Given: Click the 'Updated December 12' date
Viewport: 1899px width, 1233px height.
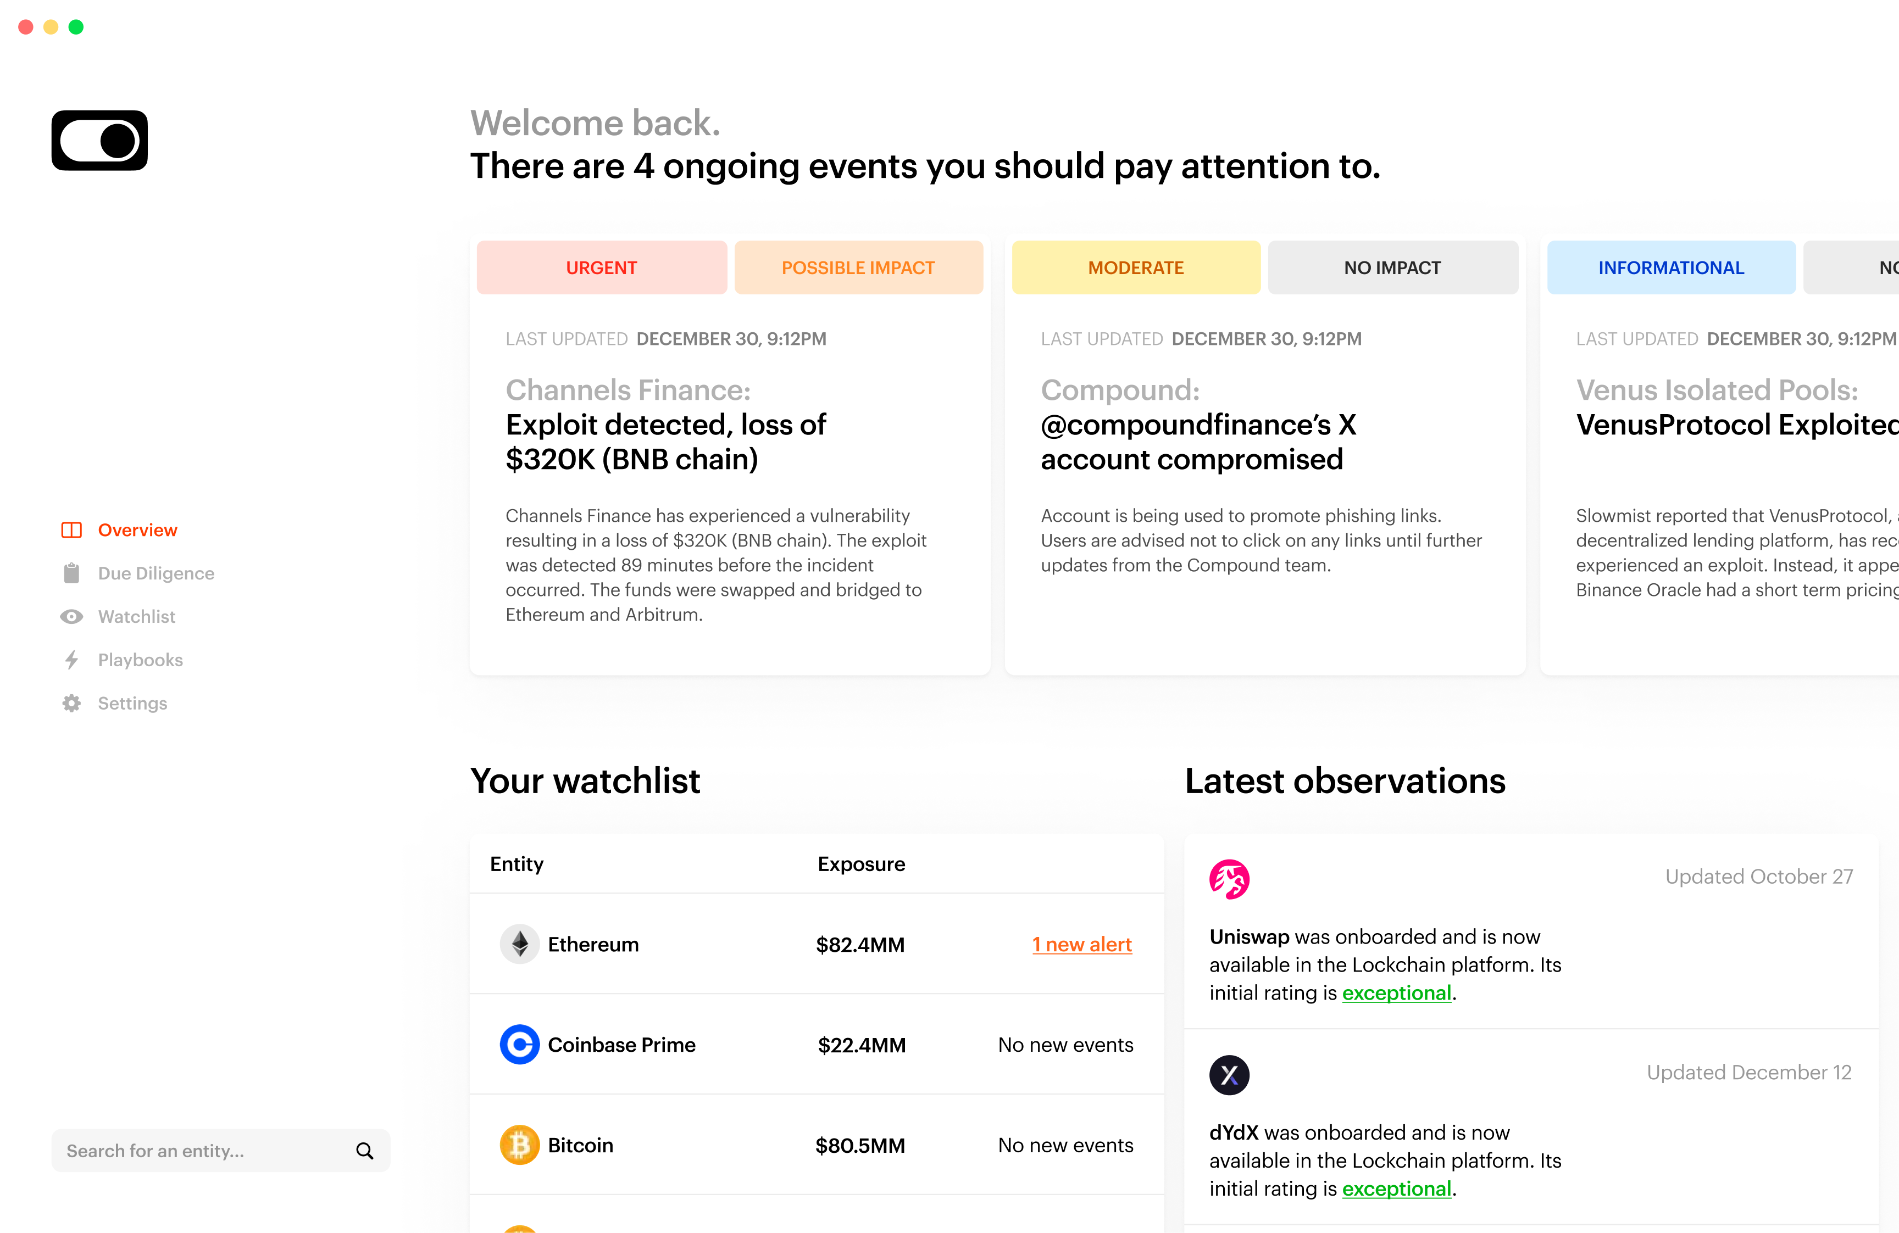Looking at the screenshot, I should tap(1749, 1073).
